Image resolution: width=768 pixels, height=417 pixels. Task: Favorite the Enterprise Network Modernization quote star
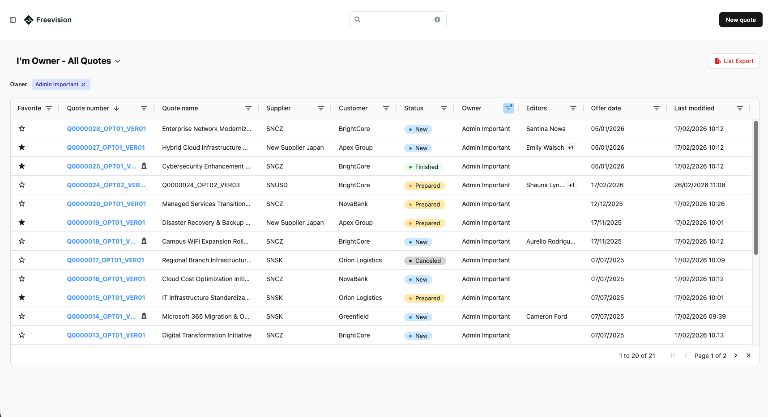tap(22, 129)
